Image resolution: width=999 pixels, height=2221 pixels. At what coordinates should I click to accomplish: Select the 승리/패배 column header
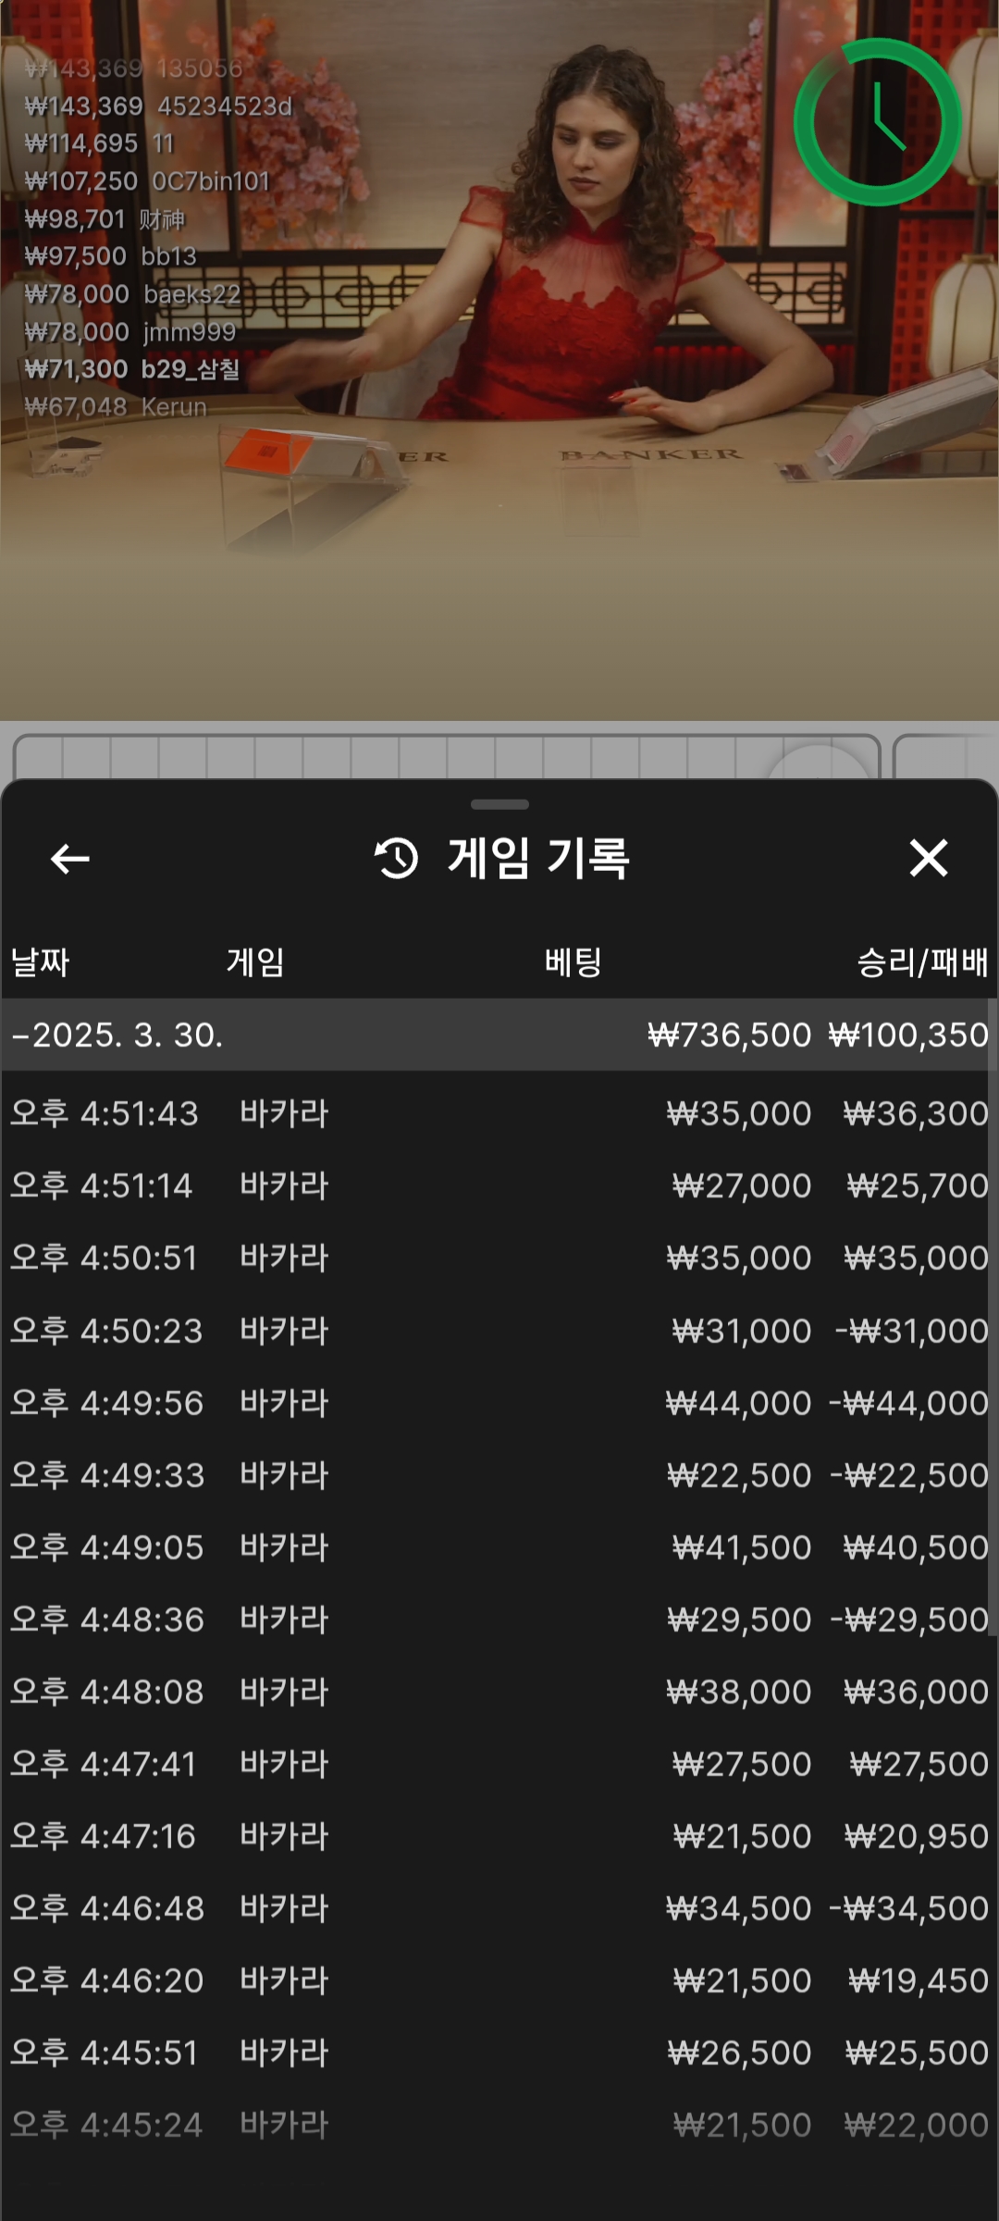pos(921,962)
